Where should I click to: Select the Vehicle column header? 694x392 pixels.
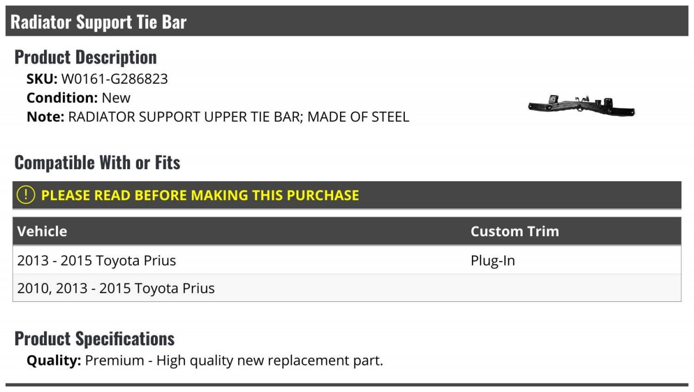[x=42, y=232]
